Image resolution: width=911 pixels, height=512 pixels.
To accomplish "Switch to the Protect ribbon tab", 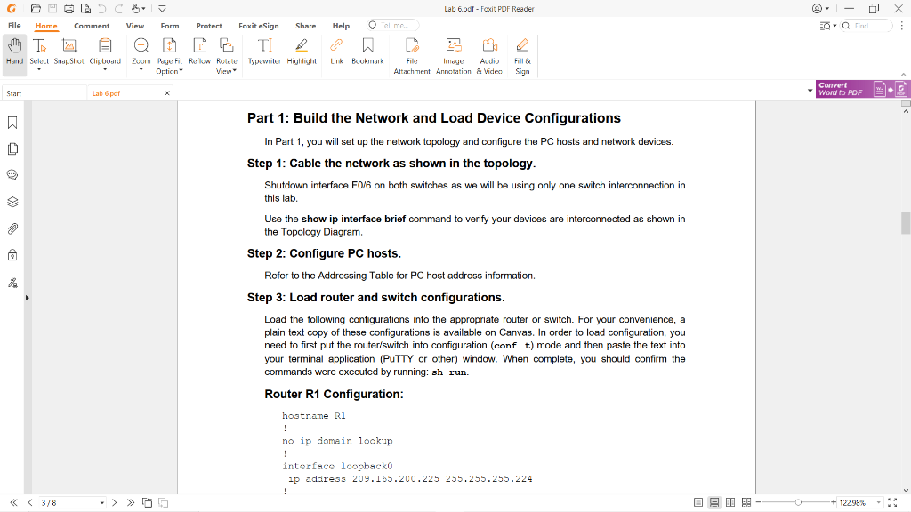I will click(209, 26).
